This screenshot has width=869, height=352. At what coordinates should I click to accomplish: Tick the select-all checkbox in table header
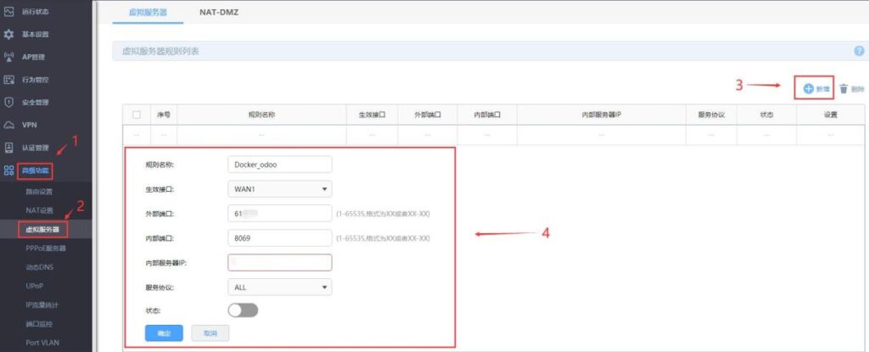point(137,115)
